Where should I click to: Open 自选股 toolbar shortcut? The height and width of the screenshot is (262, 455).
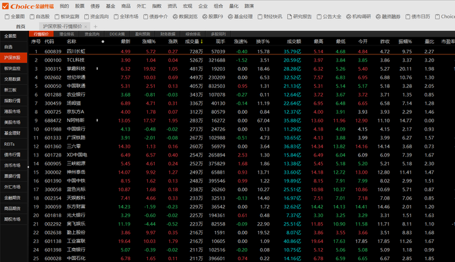40,17
